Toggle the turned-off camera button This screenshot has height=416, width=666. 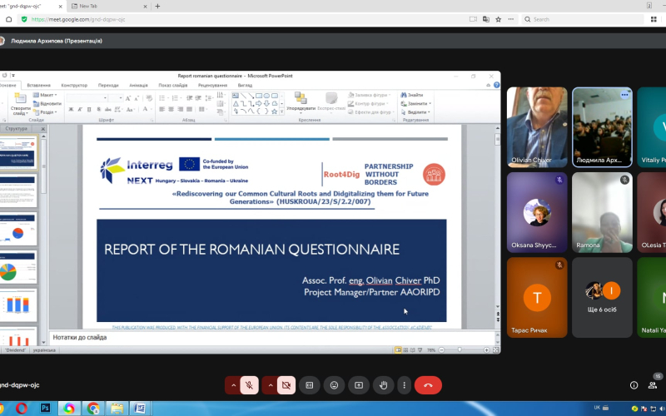pyautogui.click(x=286, y=385)
